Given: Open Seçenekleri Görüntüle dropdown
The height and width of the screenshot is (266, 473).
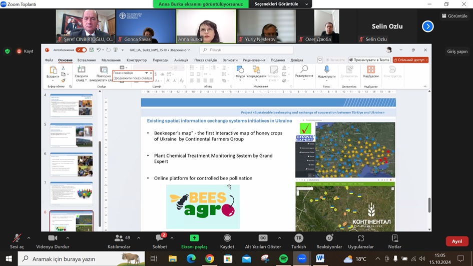Looking at the screenshot, I should pos(281,4).
